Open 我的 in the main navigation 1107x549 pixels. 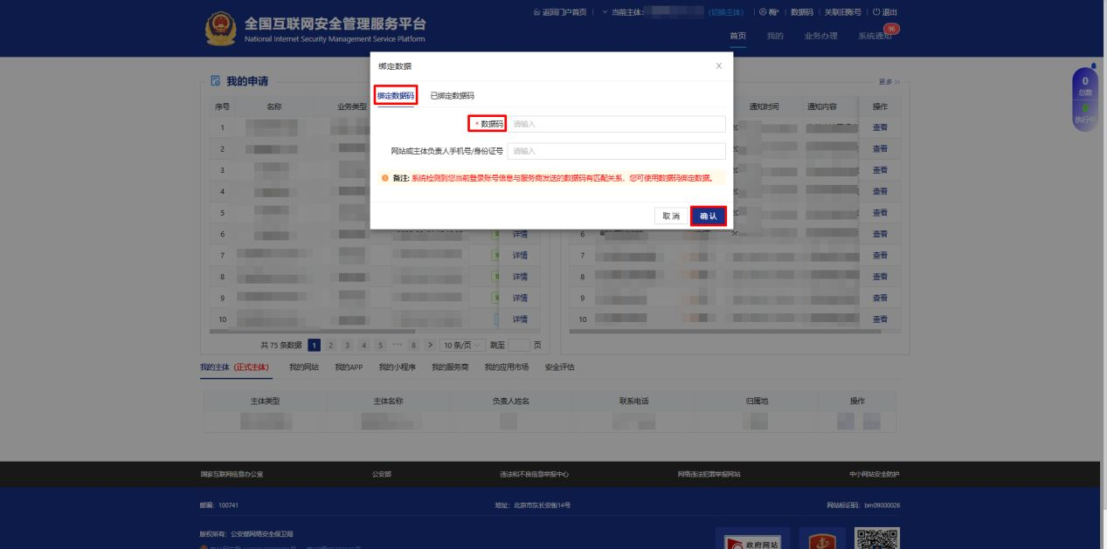[775, 36]
